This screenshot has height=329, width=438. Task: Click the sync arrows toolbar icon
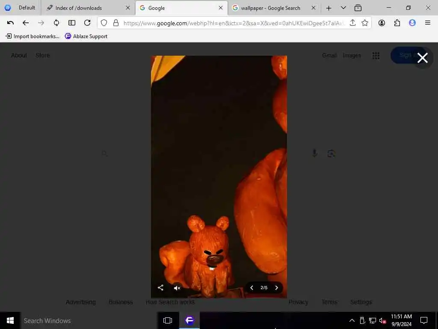tap(56, 23)
